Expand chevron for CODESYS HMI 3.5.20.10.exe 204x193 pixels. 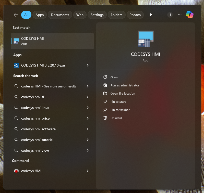[x=88, y=65]
